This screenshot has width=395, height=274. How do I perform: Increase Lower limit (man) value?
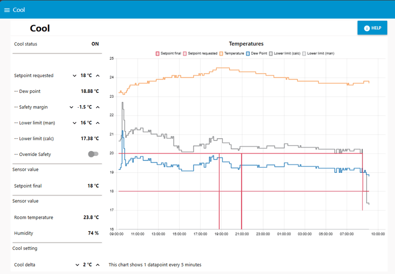click(98, 123)
